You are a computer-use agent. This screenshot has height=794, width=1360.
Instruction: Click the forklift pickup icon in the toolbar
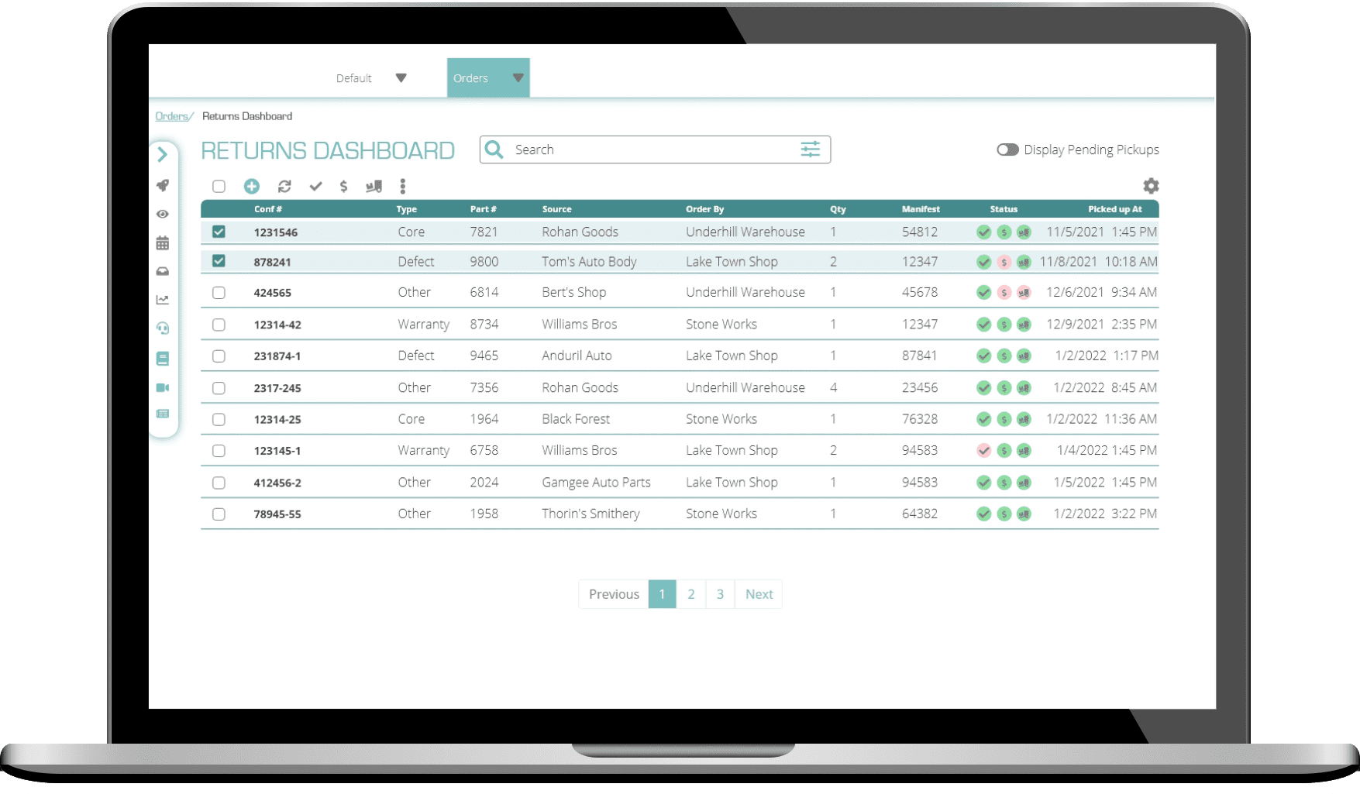[374, 186]
